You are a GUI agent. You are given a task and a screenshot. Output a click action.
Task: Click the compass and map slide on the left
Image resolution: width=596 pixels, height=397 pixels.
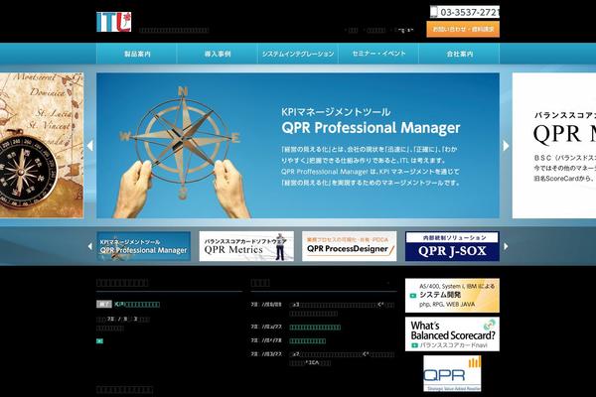click(x=42, y=146)
